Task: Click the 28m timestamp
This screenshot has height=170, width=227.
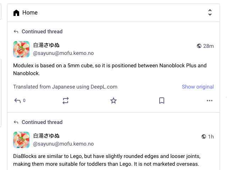Action: point(208,46)
